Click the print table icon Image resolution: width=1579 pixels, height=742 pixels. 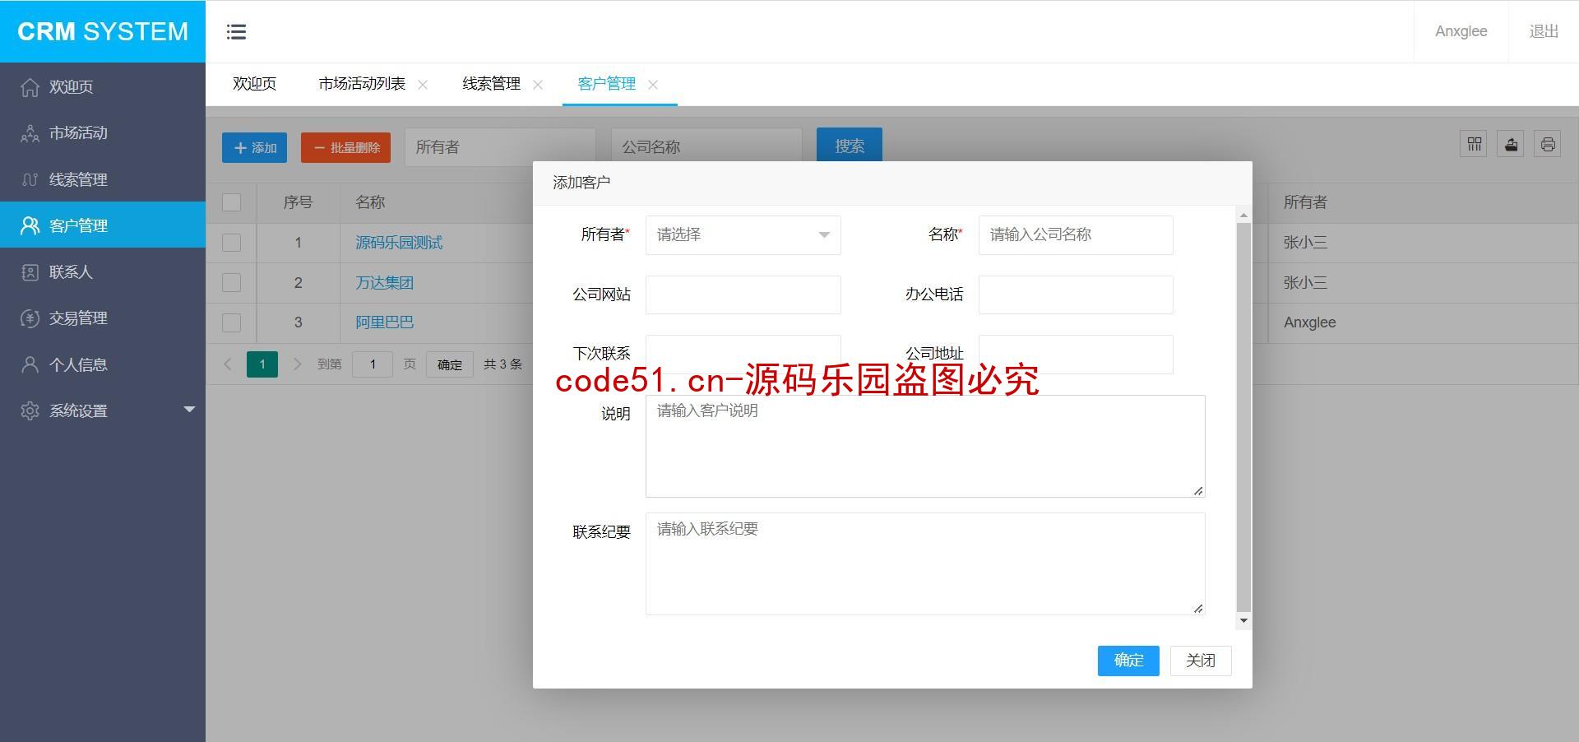(x=1548, y=145)
